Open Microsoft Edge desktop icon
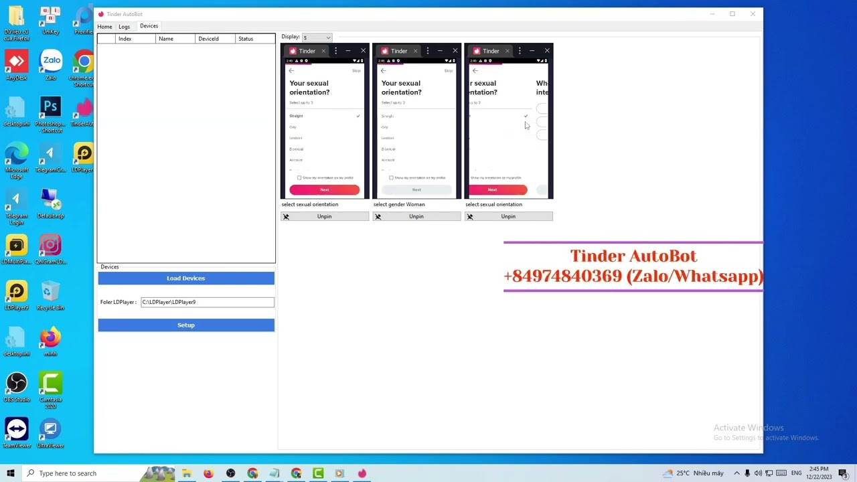The height and width of the screenshot is (482, 857). point(16,161)
